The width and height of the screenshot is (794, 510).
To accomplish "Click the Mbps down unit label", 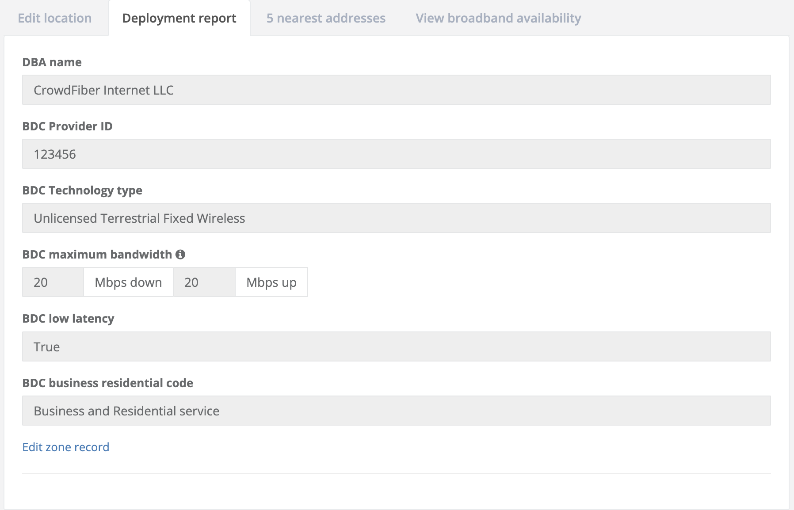I will (128, 282).
